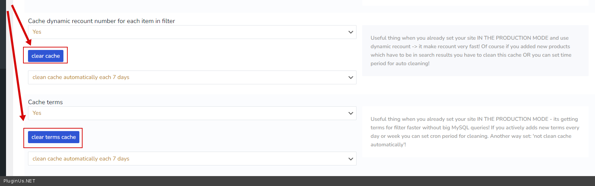Expand auto-clean period dropdown under clear cache button
Viewport: 595px width, 186px height.
click(x=192, y=78)
